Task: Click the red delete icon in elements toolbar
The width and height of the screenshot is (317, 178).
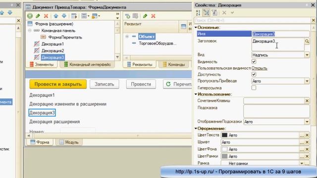Action: point(46,16)
